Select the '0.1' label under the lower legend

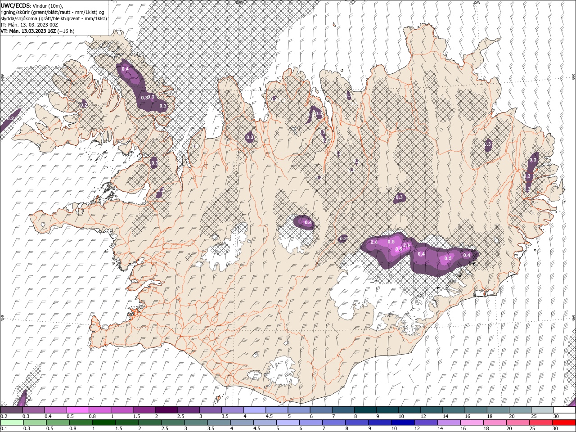click(x=4, y=429)
